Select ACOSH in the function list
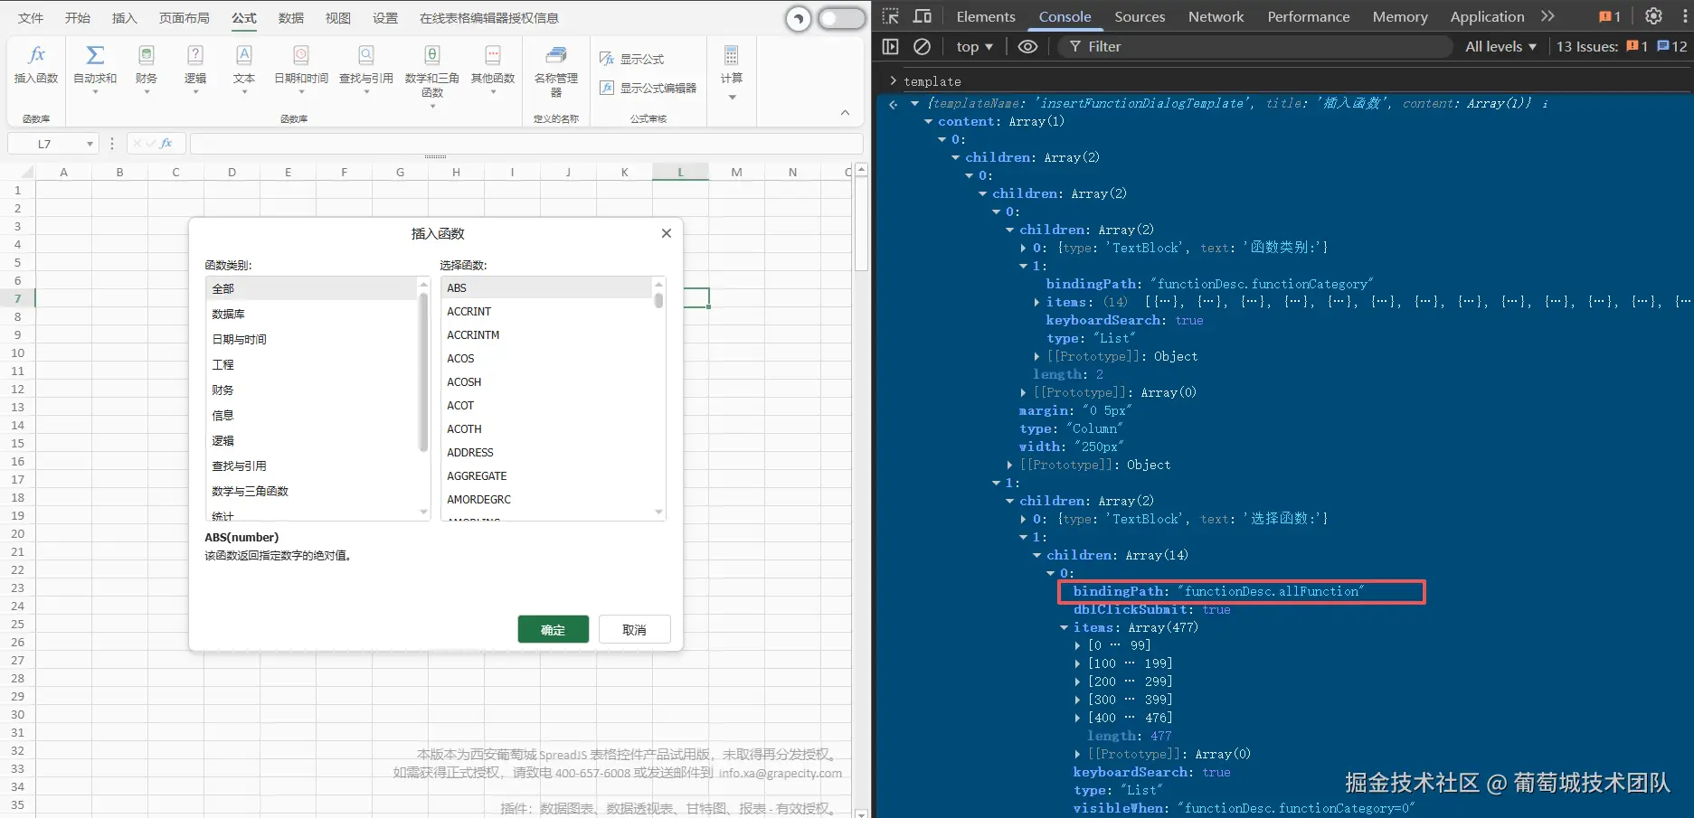Image resolution: width=1694 pixels, height=818 pixels. click(464, 382)
